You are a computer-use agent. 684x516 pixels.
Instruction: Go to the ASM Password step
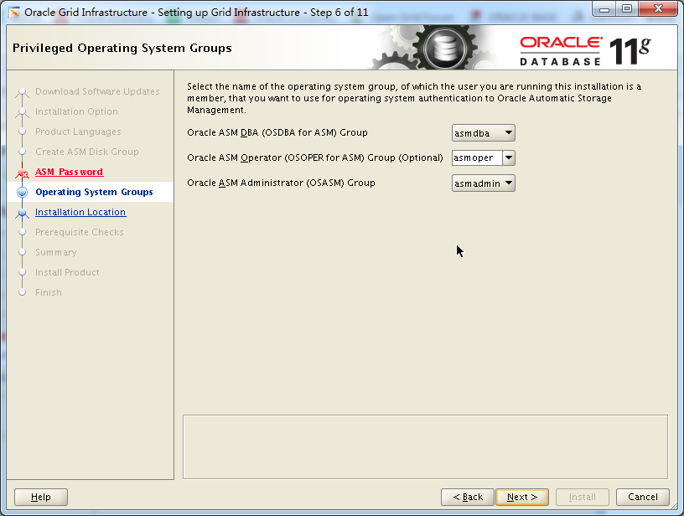coord(69,172)
